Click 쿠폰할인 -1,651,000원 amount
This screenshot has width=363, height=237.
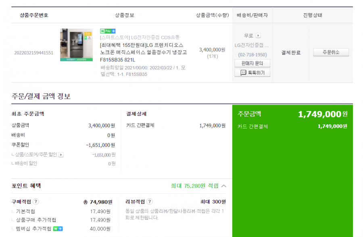(100, 145)
